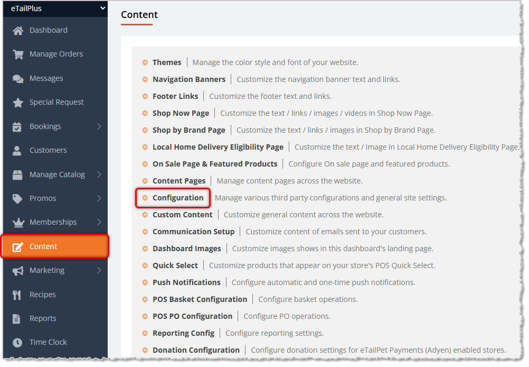Click the Special Request star icon

pyautogui.click(x=18, y=103)
